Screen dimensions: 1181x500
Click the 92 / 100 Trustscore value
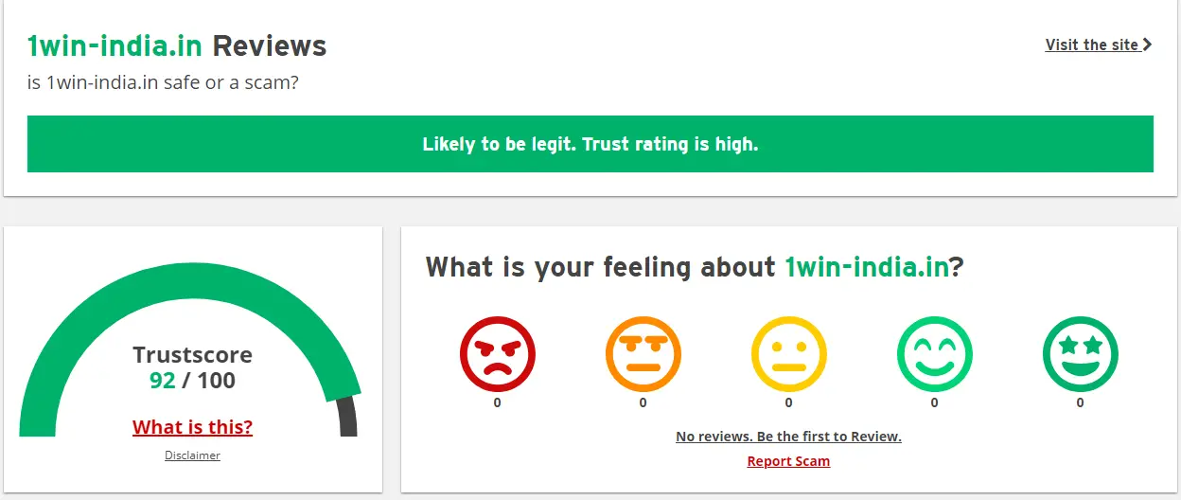pos(193,381)
